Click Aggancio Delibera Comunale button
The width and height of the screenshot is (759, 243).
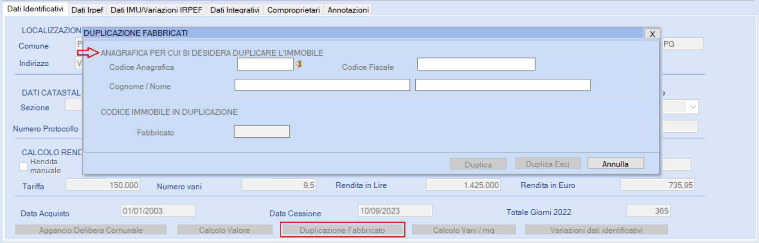click(x=91, y=230)
